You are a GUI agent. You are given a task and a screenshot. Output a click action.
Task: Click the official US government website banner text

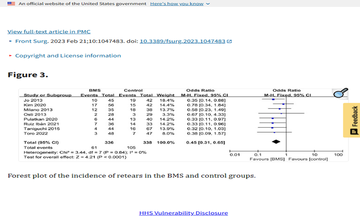(83, 4)
